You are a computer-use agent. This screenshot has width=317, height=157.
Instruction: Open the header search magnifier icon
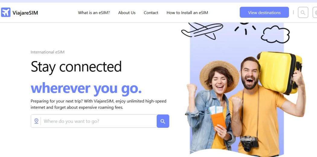point(303,12)
